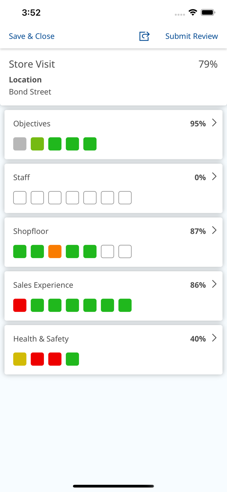The width and height of the screenshot is (227, 492).
Task: Open the Staff section details
Action: [x=215, y=176]
